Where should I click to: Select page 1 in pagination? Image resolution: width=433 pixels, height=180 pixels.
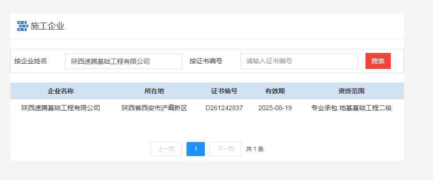[x=195, y=149]
